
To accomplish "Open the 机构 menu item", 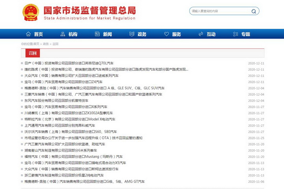I will pyautogui.click(x=73, y=34).
